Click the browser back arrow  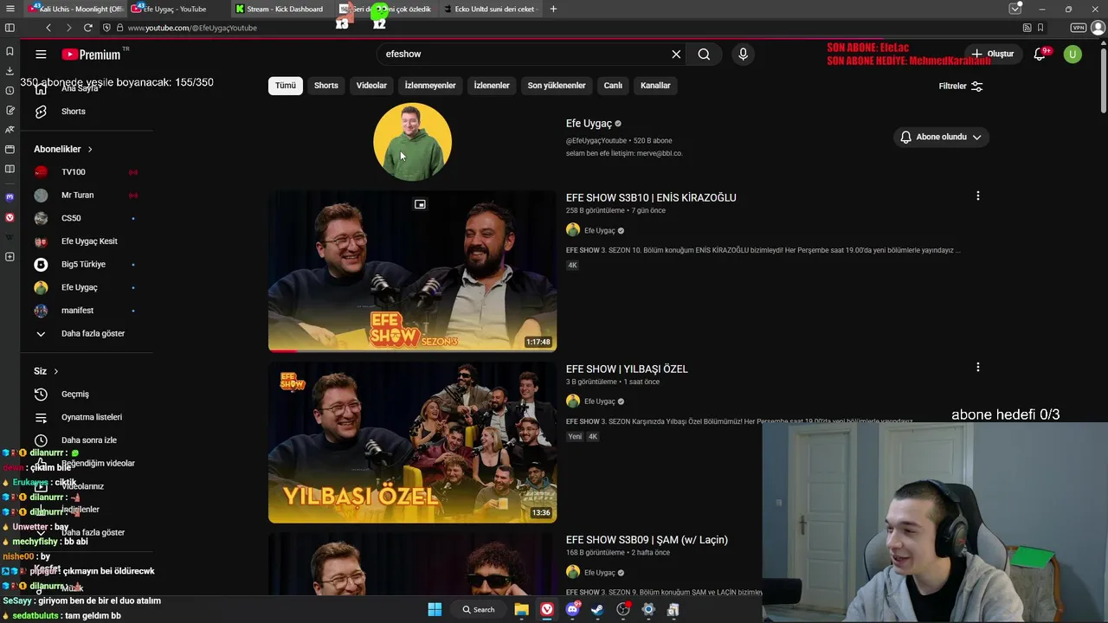coord(48,28)
